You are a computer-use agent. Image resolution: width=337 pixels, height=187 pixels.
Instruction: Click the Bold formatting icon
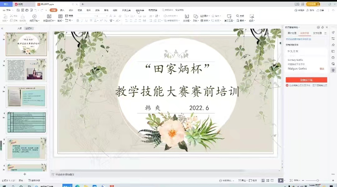[78, 21]
